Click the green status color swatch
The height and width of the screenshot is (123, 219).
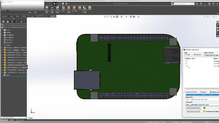point(204,108)
